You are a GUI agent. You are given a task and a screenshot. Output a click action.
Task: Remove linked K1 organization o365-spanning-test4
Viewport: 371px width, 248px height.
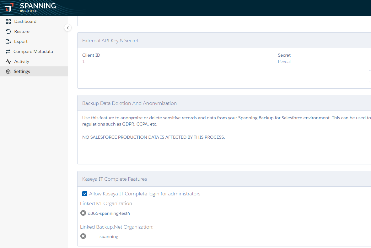click(x=83, y=213)
